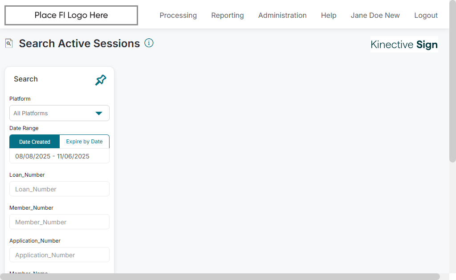
Task: Open the All Platforms dropdown
Action: tap(53, 113)
